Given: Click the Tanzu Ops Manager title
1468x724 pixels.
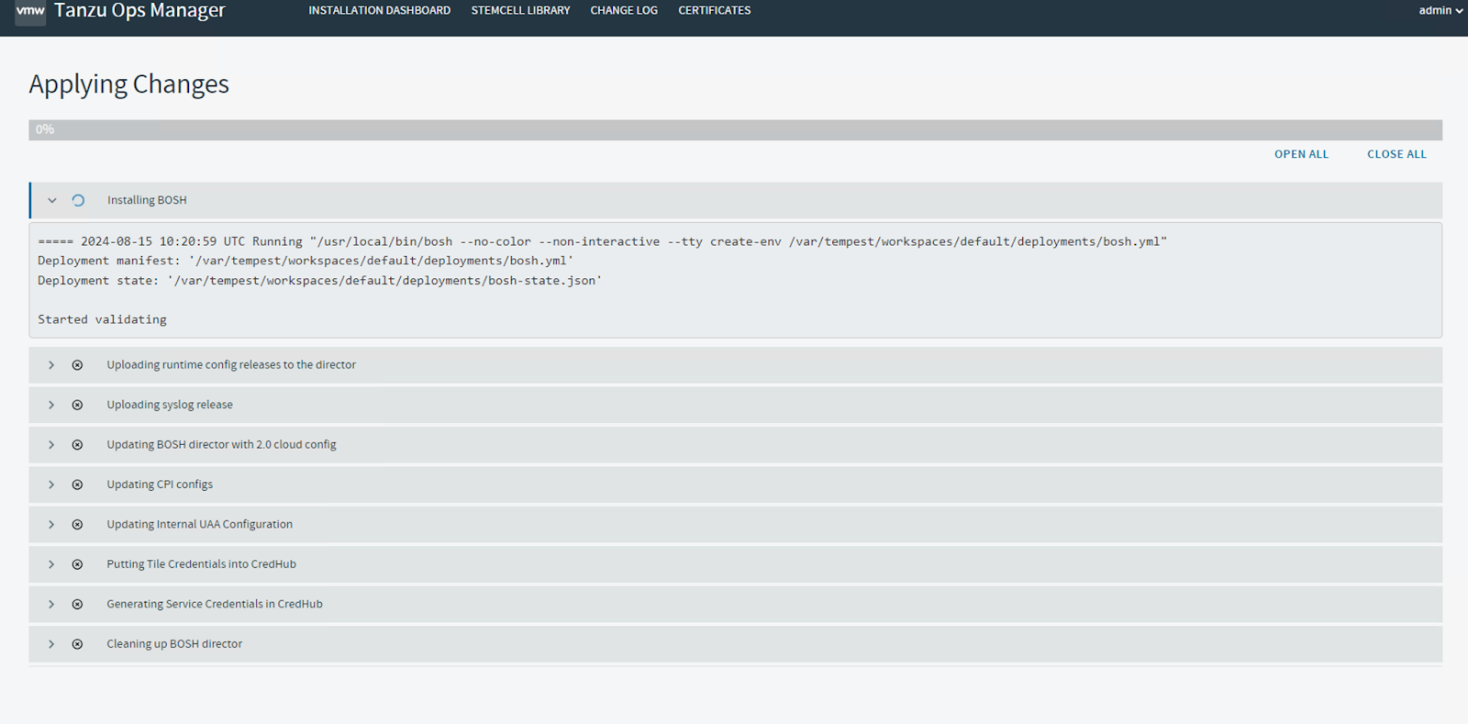Looking at the screenshot, I should (139, 11).
